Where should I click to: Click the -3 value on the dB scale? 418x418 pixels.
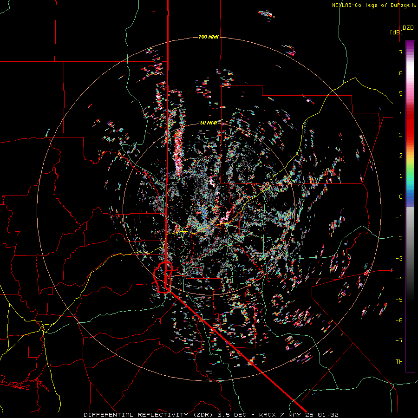pyautogui.click(x=399, y=259)
